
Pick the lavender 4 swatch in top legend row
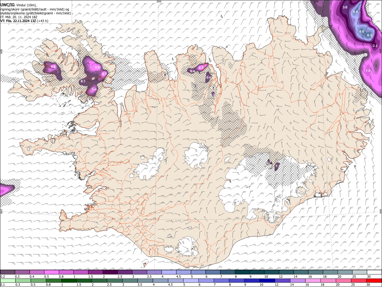(168, 272)
